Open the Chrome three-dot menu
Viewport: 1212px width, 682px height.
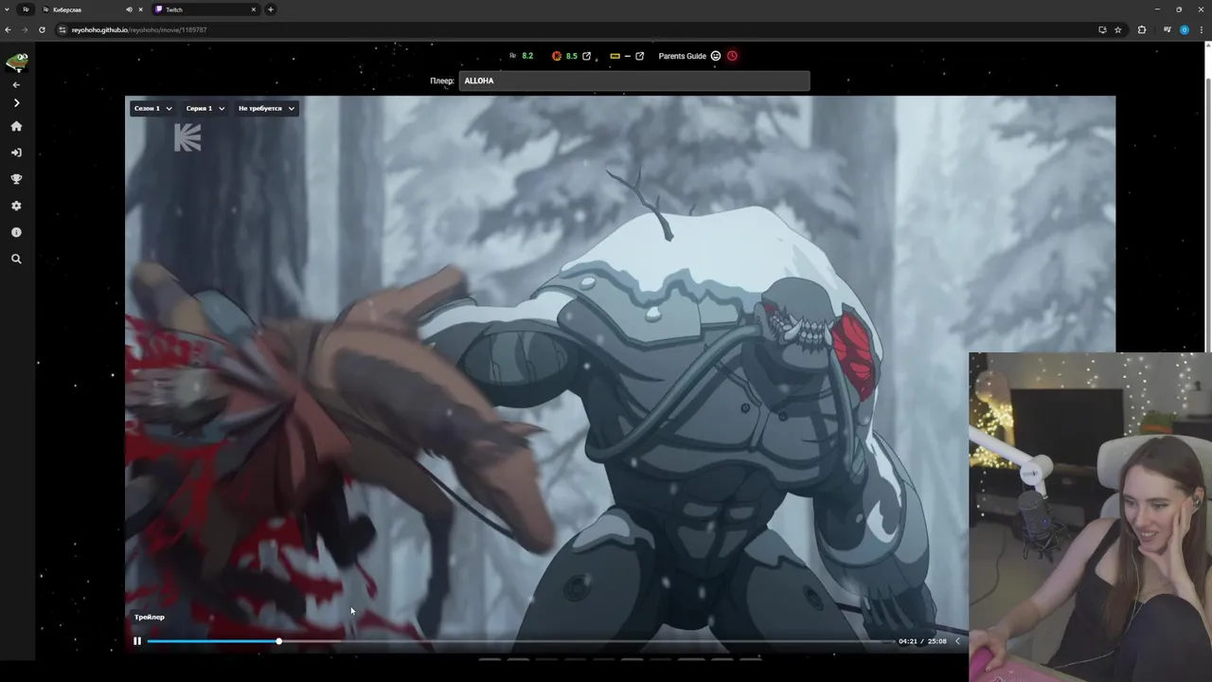[1202, 29]
